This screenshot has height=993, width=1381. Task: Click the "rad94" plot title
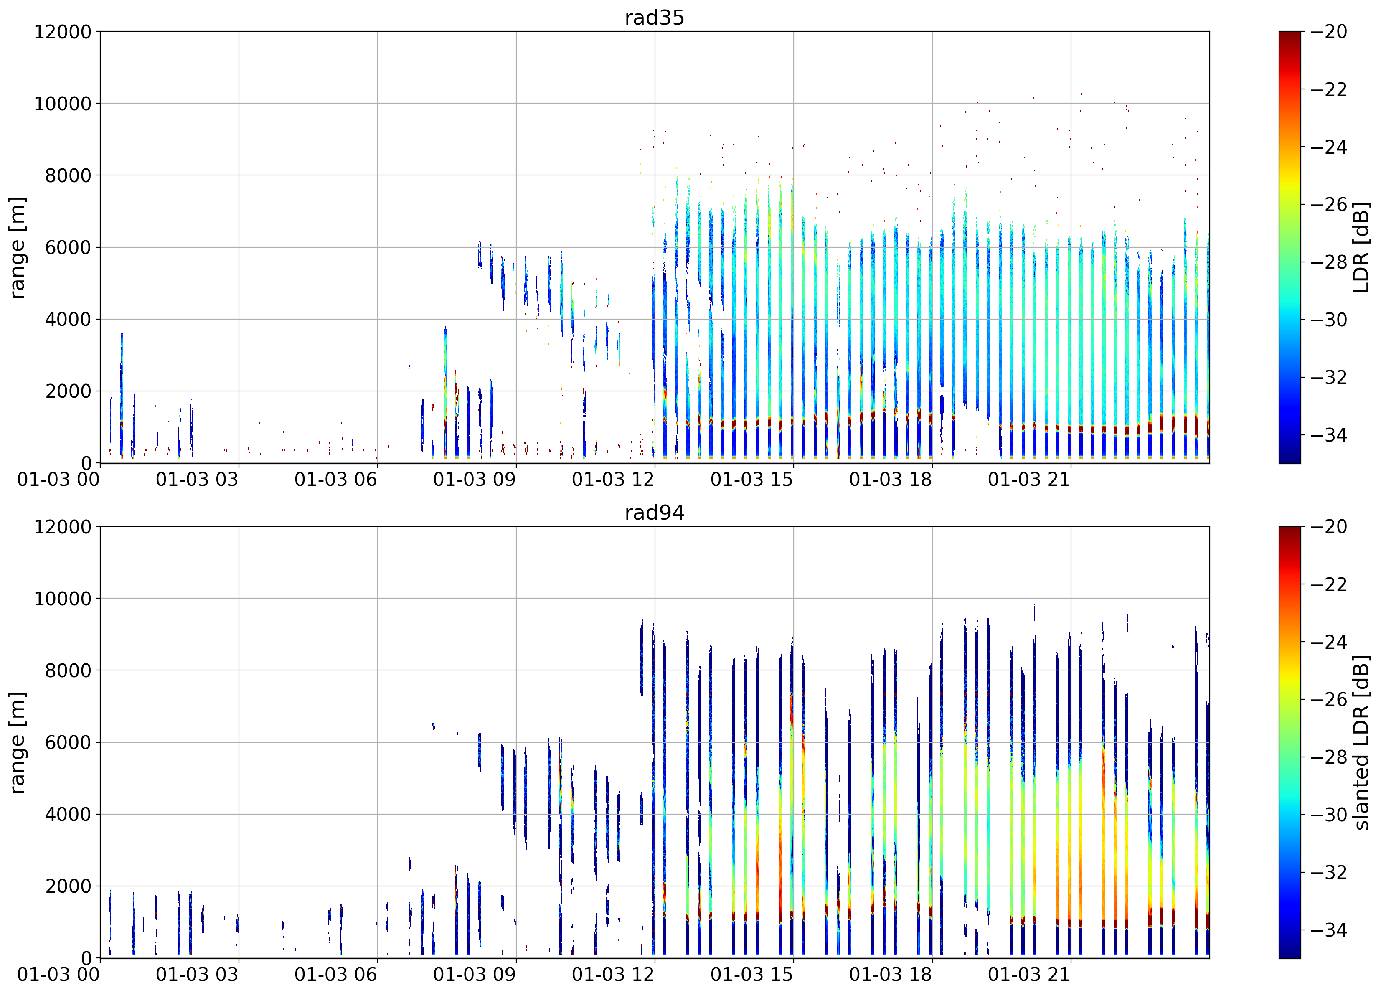click(655, 512)
